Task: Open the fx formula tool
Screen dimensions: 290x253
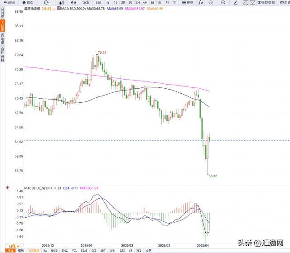Action: pyautogui.click(x=201, y=2)
